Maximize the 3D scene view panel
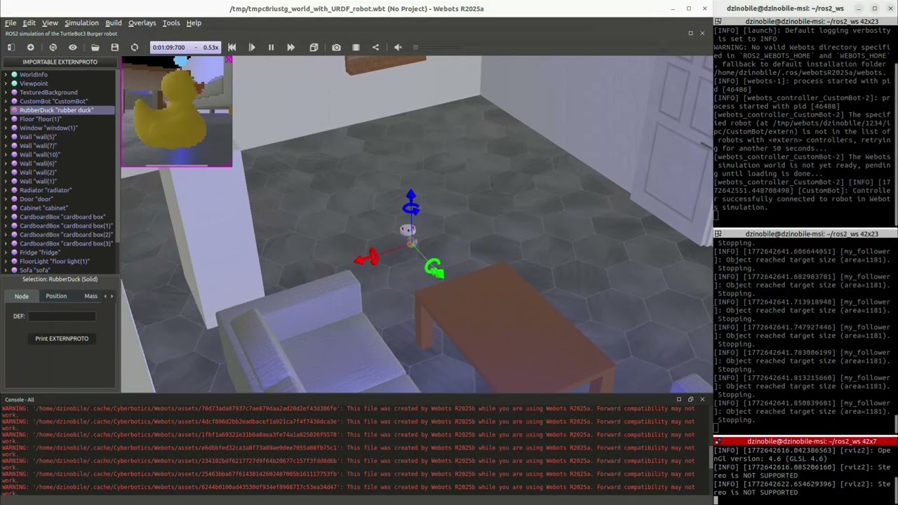Screen dimensions: 898x505 [x=690, y=33]
